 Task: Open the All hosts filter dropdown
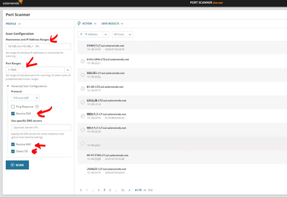(122, 34)
